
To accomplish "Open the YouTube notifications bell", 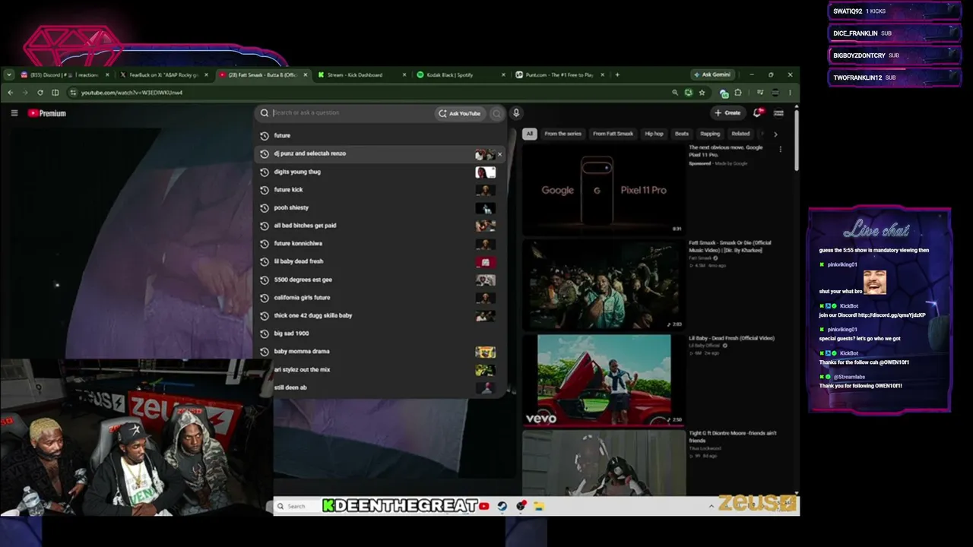I will coord(757,112).
